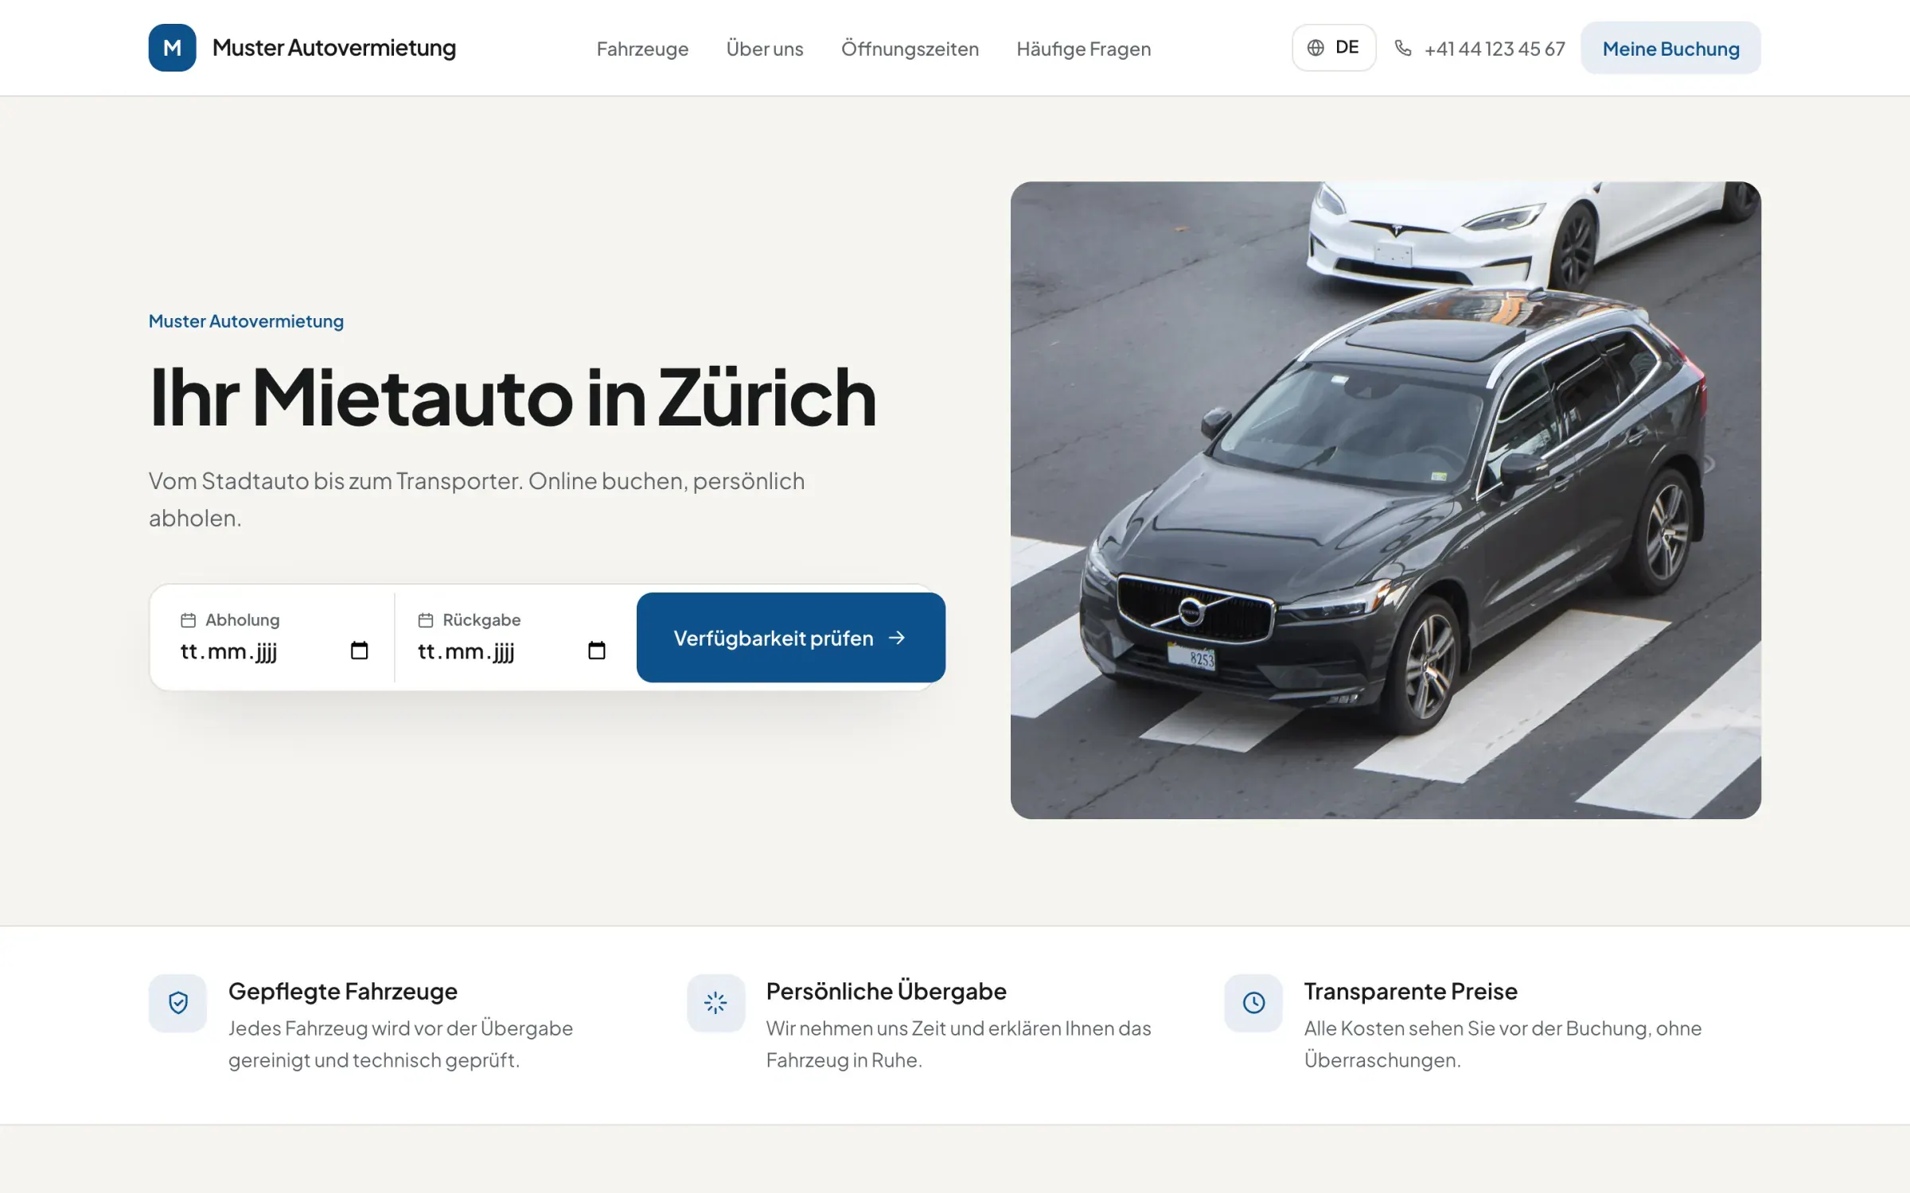1910x1193 pixels.
Task: Click the Ihr Mietauto in Zürich headline
Action: (513, 398)
